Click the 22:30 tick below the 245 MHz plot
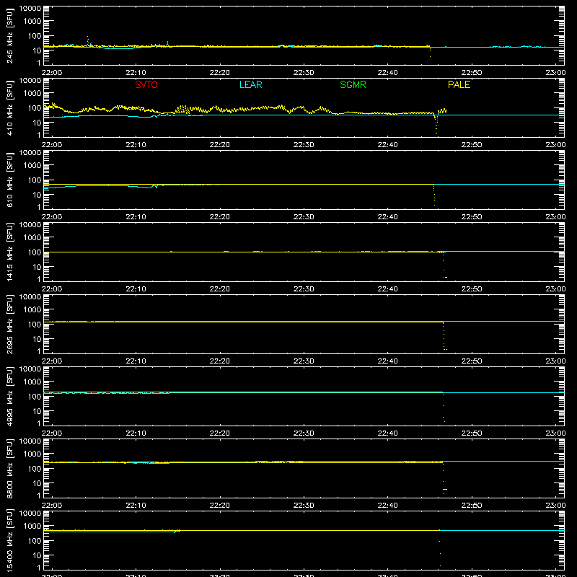The height and width of the screenshot is (577, 577). tap(304, 73)
